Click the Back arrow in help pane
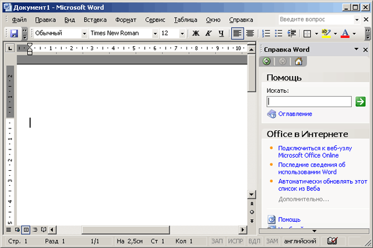Screen dimensions: 373x248 click(x=267, y=61)
